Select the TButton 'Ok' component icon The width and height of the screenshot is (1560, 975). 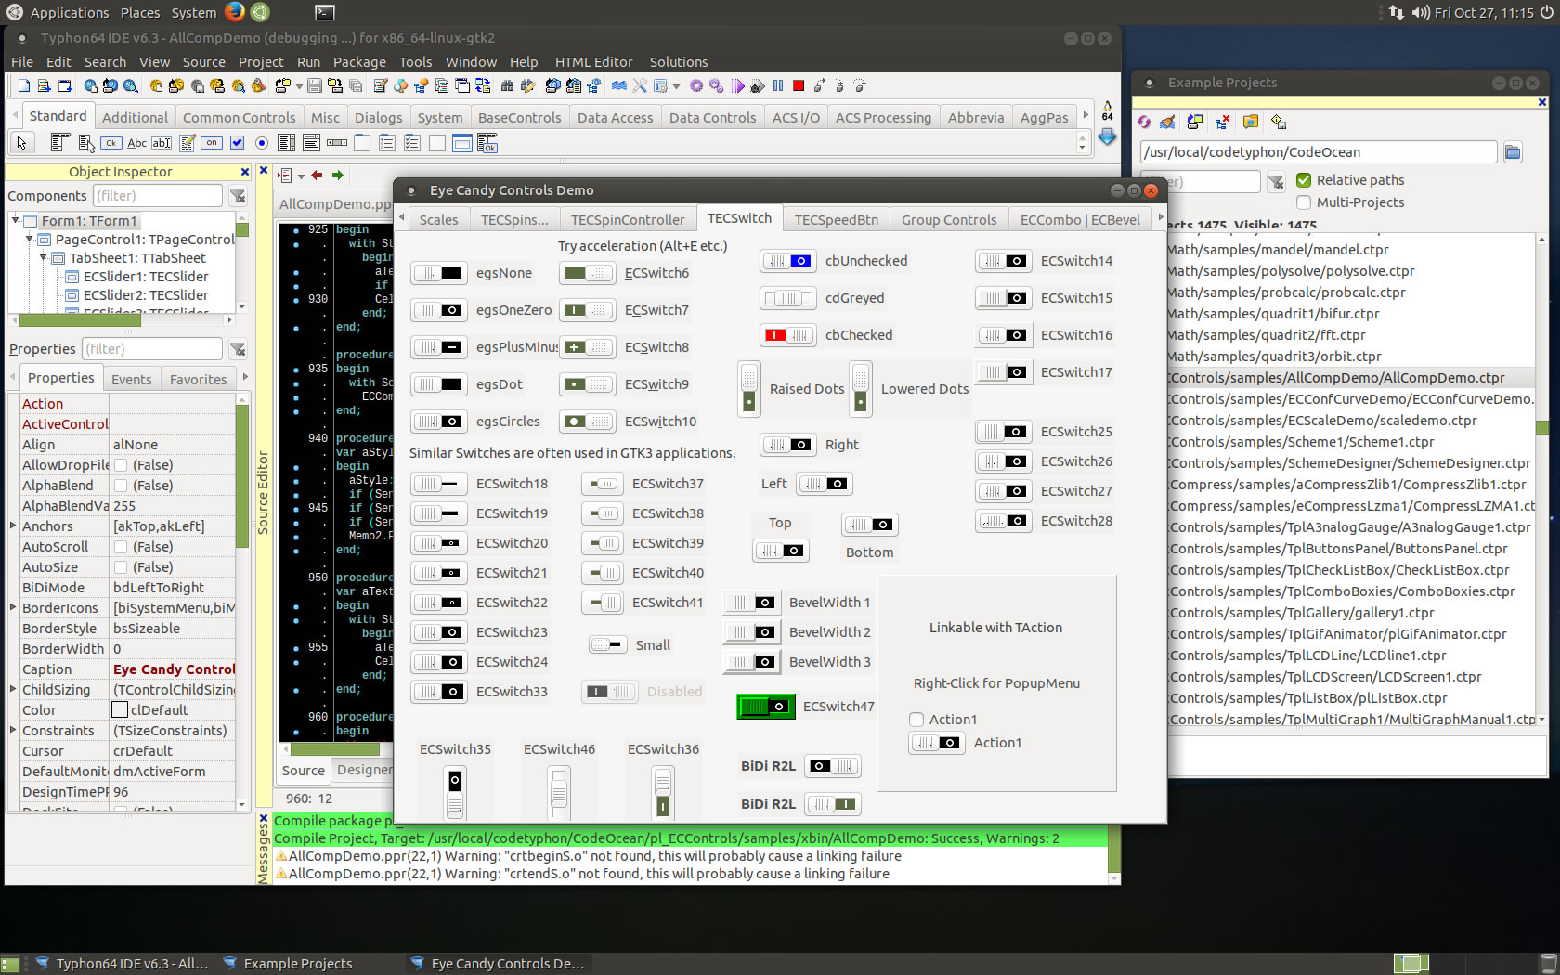point(111,143)
